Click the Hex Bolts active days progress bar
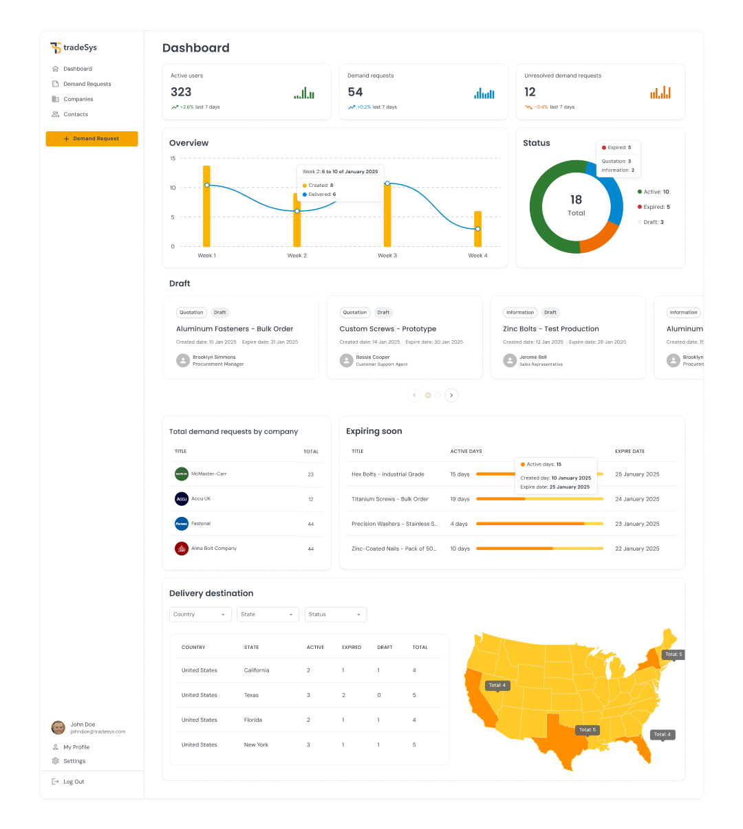743x829 pixels. click(x=495, y=474)
